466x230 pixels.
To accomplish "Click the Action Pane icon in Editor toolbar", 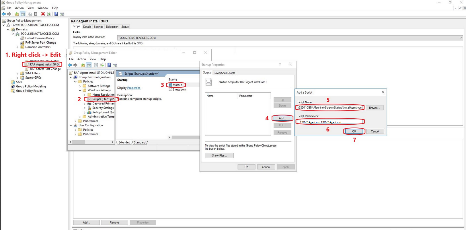I will (x=115, y=65).
